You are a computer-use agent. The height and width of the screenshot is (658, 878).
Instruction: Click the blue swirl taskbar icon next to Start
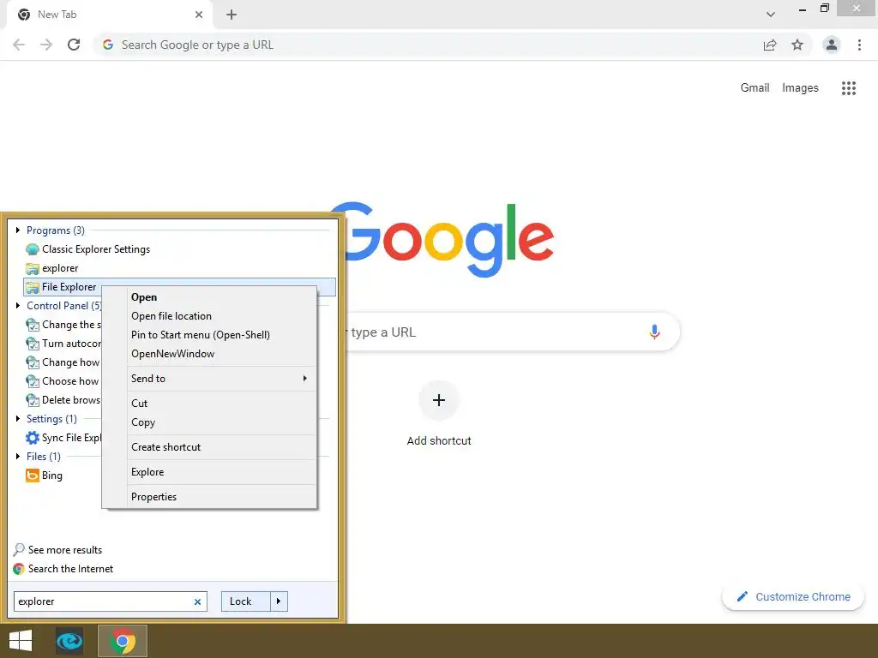point(69,641)
